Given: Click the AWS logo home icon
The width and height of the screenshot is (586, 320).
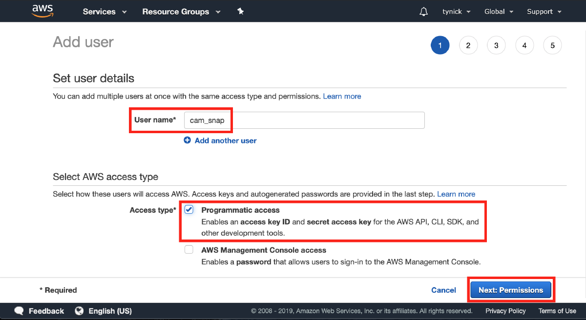Looking at the screenshot, I should click(42, 11).
